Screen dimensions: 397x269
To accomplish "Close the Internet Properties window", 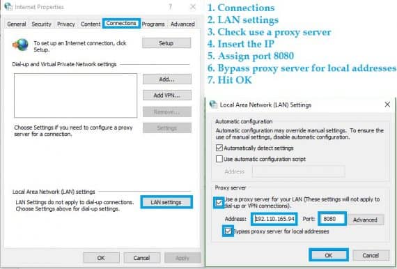I will pyautogui.click(x=193, y=6).
